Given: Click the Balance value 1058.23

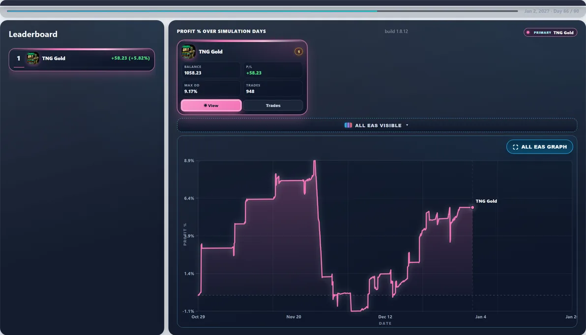Looking at the screenshot, I should pyautogui.click(x=193, y=73).
